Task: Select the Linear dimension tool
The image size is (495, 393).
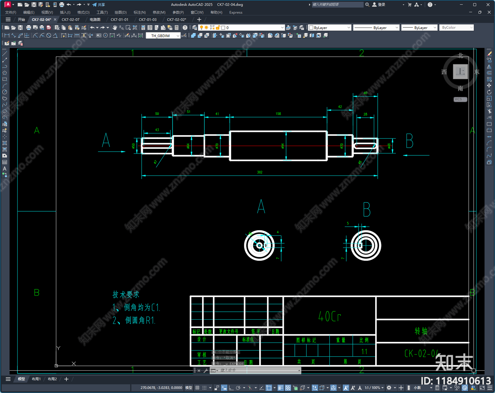Action: click(7, 36)
